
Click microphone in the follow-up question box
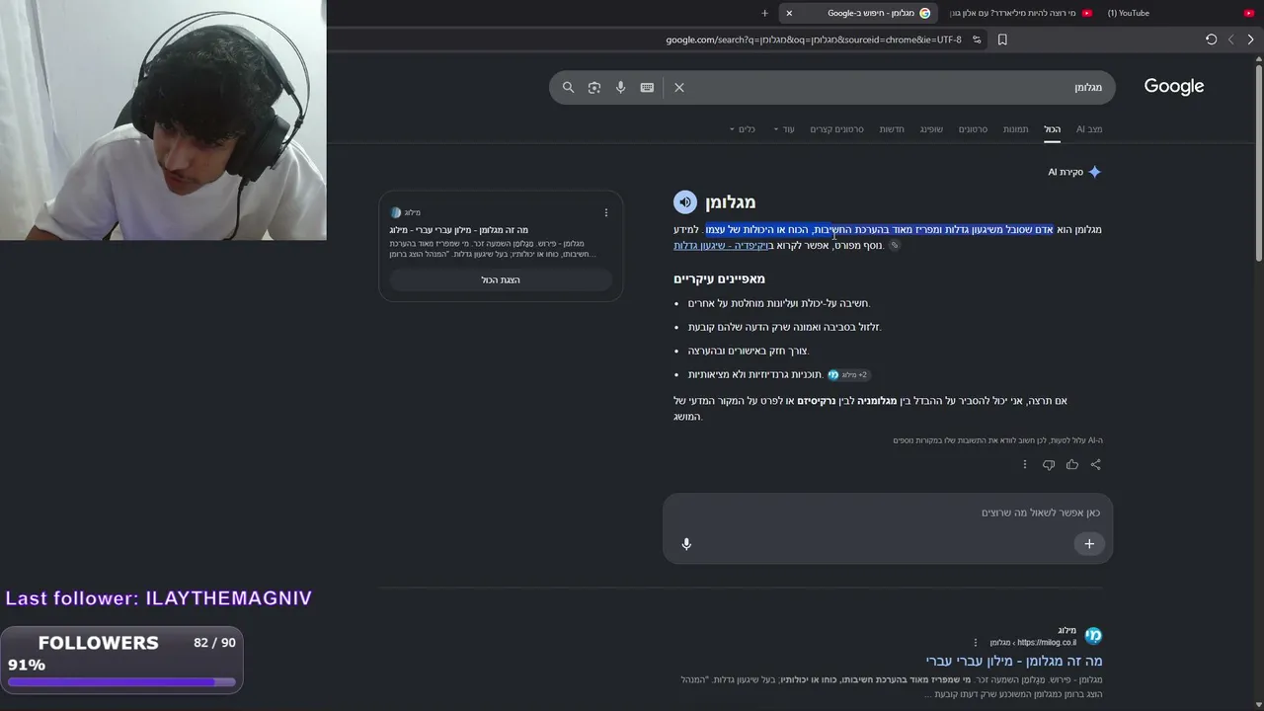tap(686, 543)
